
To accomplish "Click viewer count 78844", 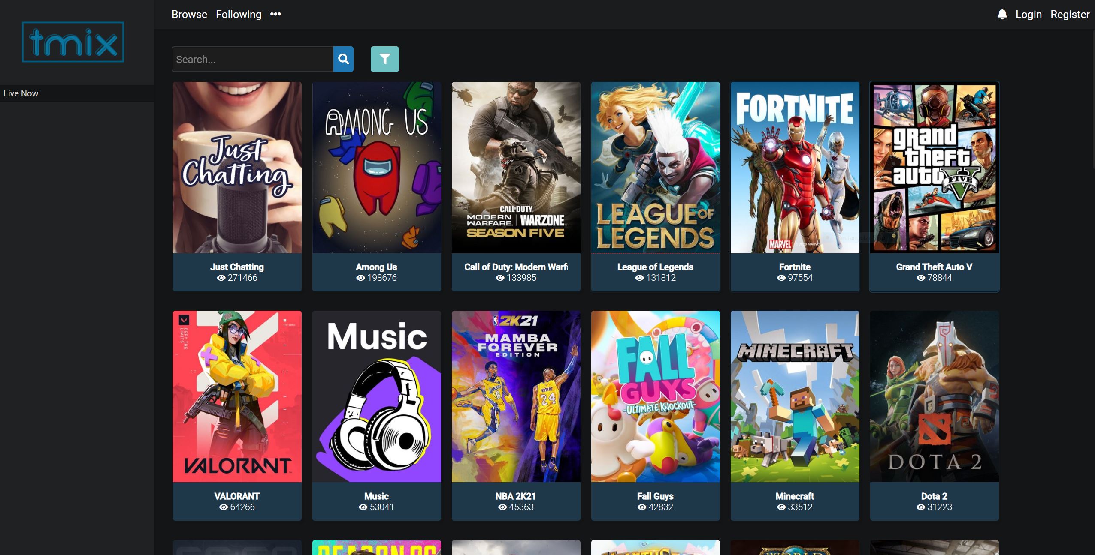I will (x=940, y=278).
